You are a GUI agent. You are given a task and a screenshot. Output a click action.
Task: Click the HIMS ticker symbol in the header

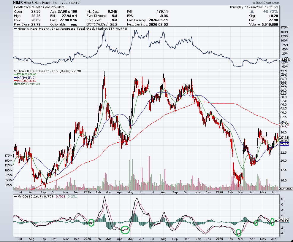(18, 3)
